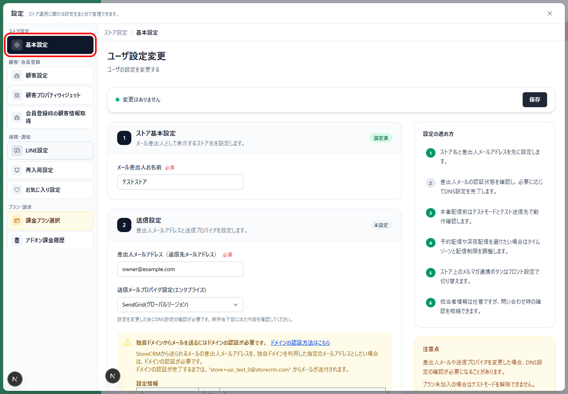Click the ユーザ設定変更 heading
Image resolution: width=568 pixels, height=394 pixels.
tap(136, 56)
